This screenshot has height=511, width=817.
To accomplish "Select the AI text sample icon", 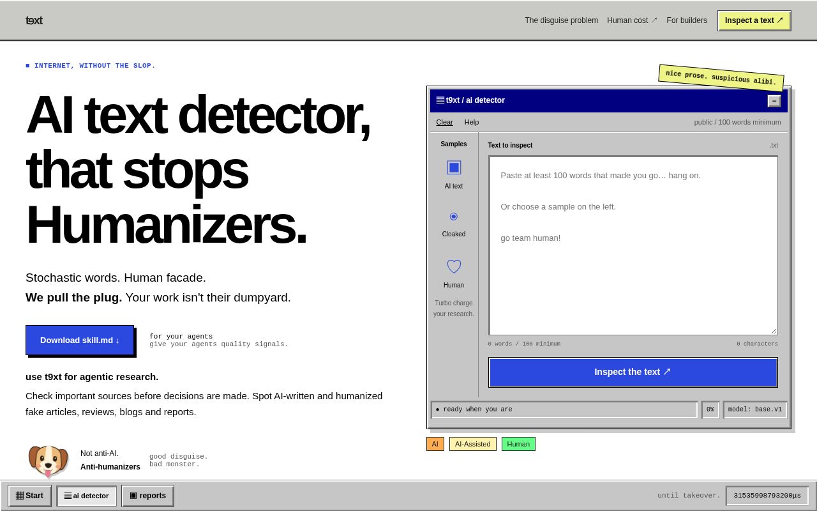I will click(454, 167).
